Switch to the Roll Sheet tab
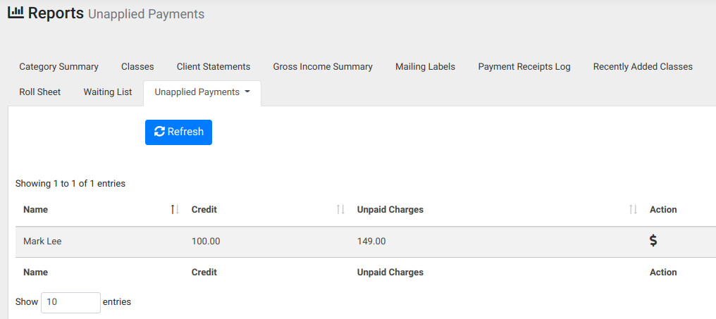The image size is (716, 319). pyautogui.click(x=39, y=92)
